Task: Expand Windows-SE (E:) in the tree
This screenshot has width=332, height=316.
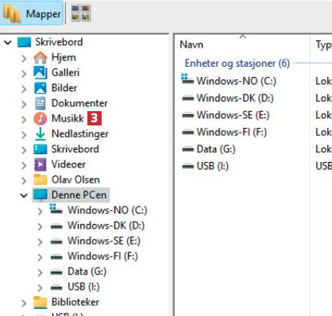Action: [x=40, y=241]
